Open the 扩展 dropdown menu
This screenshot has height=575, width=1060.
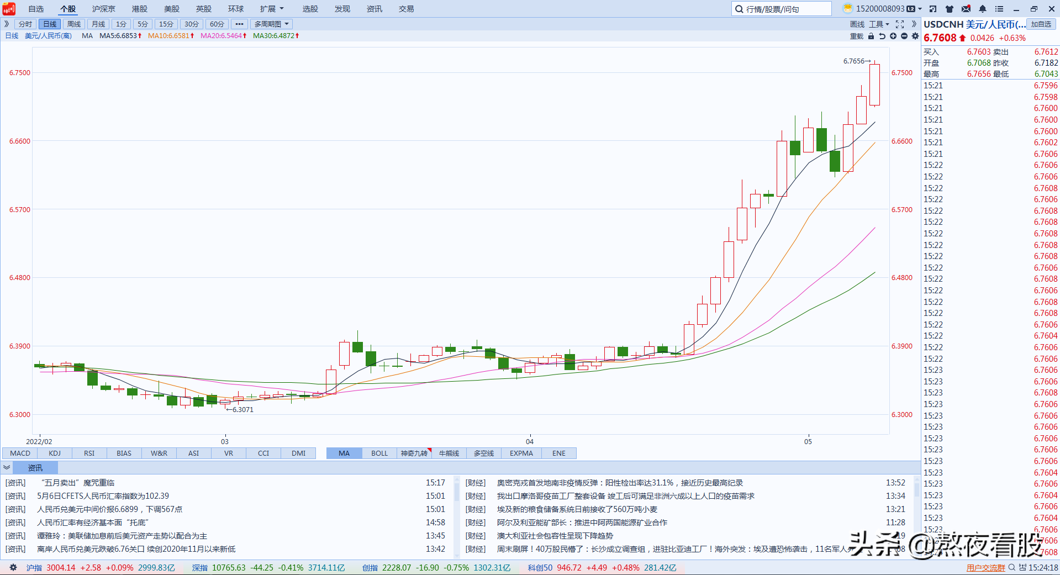[272, 9]
